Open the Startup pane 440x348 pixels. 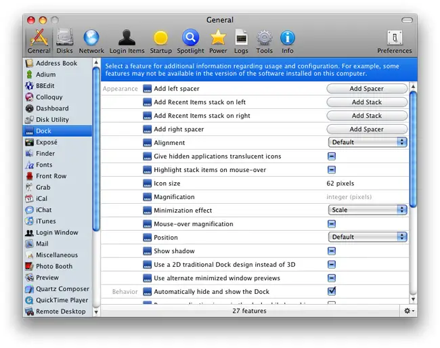(x=160, y=41)
